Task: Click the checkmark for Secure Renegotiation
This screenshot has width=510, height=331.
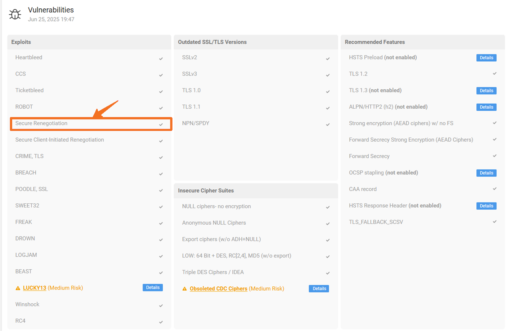Action: pyautogui.click(x=161, y=125)
